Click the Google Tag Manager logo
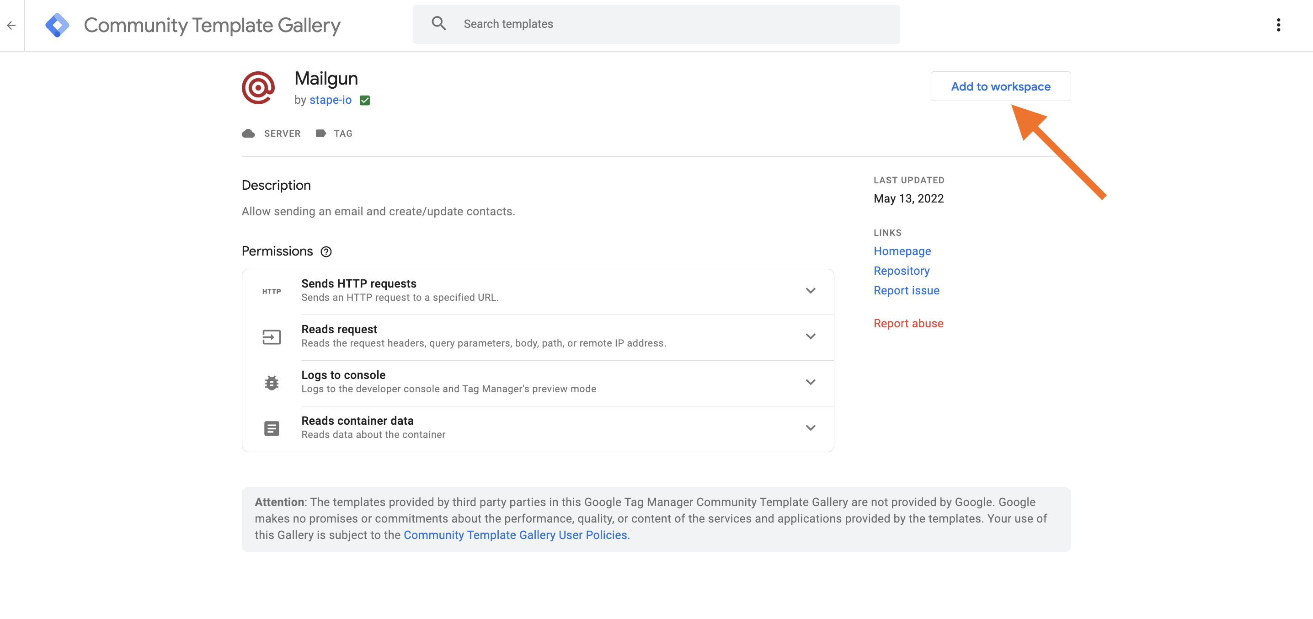 (57, 25)
